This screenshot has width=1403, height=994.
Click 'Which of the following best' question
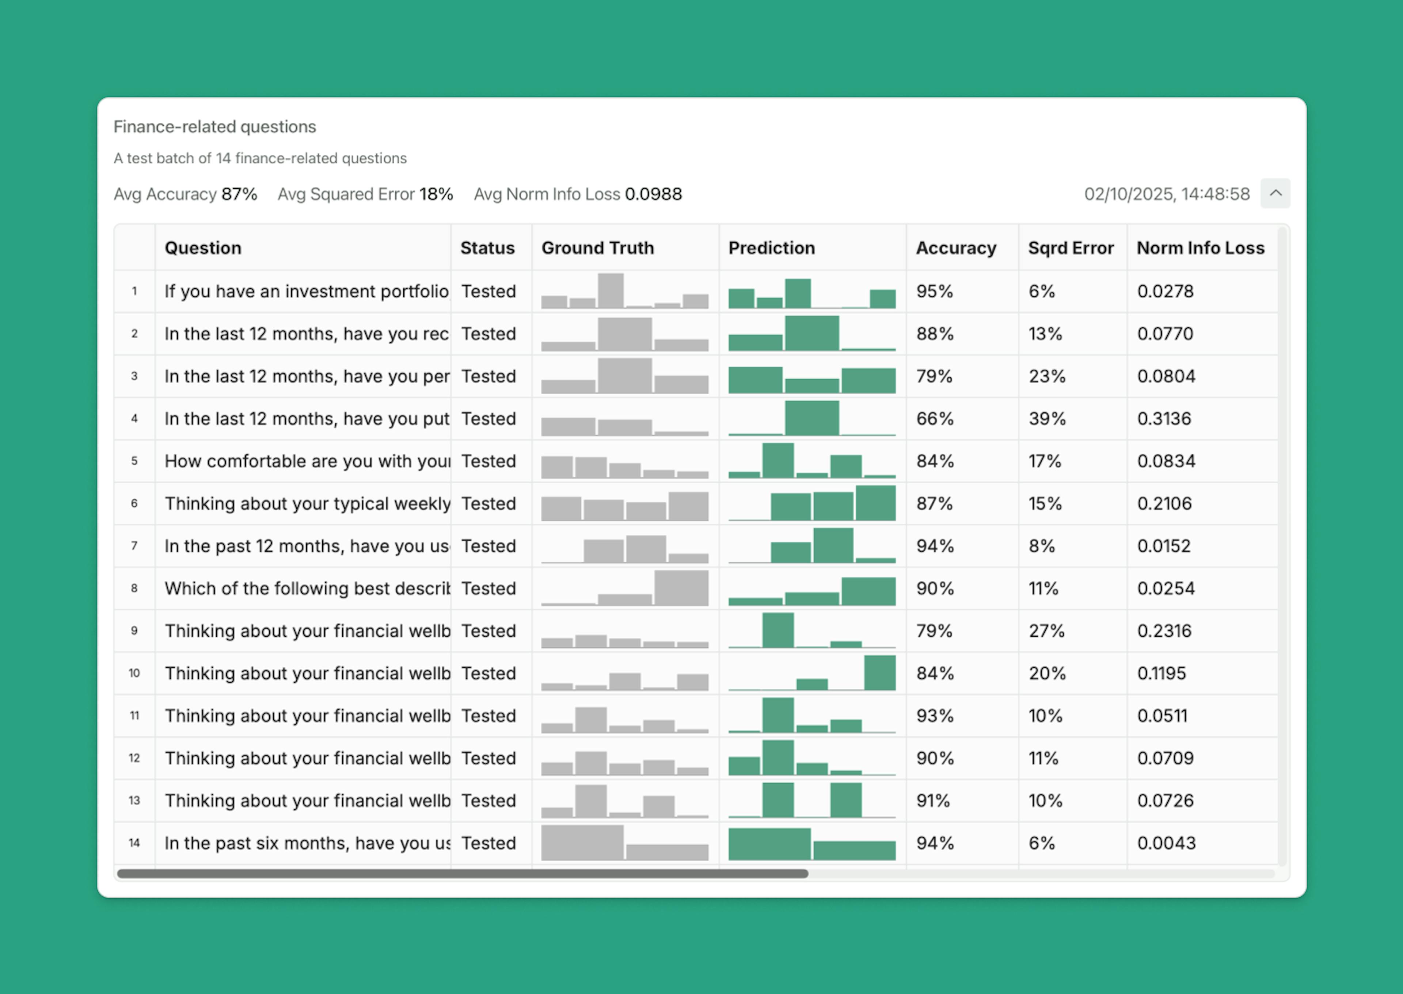[x=306, y=588]
